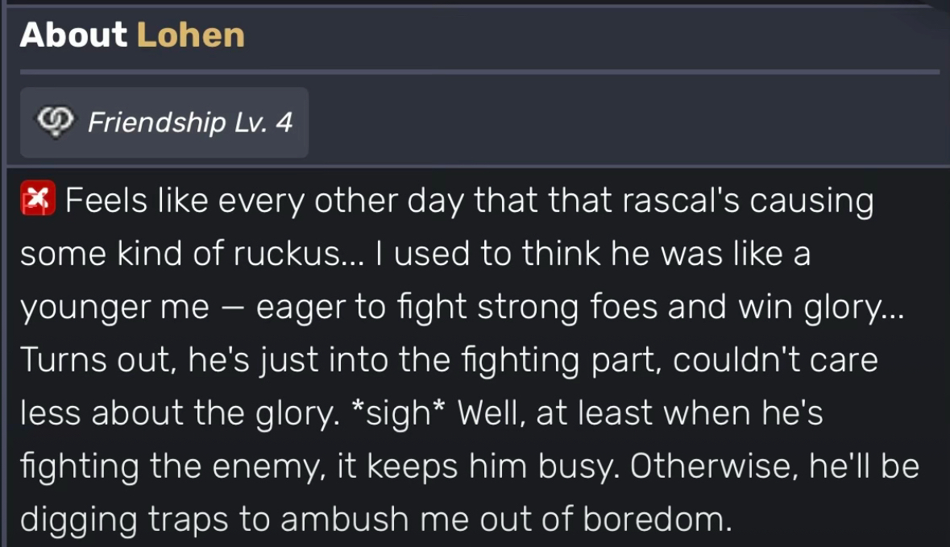Click the Friendship interlocked-rings icon

tap(56, 122)
